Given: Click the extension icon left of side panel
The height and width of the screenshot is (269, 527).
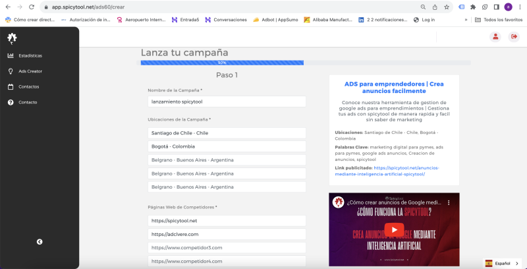Looking at the screenshot, I should click(485, 7).
